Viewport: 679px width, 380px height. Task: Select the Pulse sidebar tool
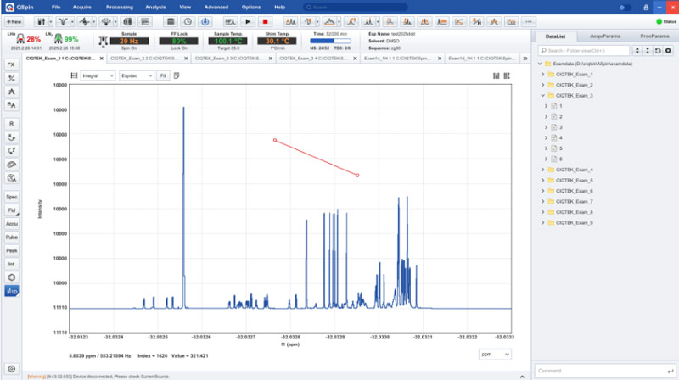click(12, 237)
